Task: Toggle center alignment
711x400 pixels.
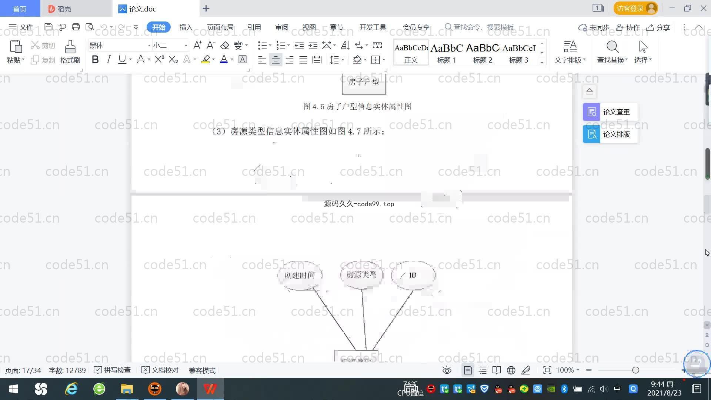Action: pos(276,60)
